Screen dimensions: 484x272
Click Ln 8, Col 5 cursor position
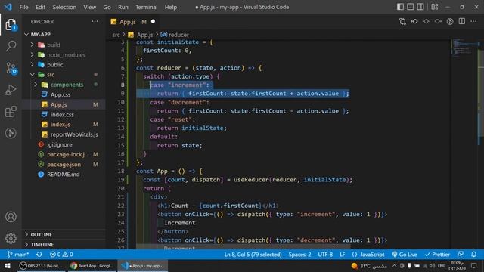[x=253, y=255]
